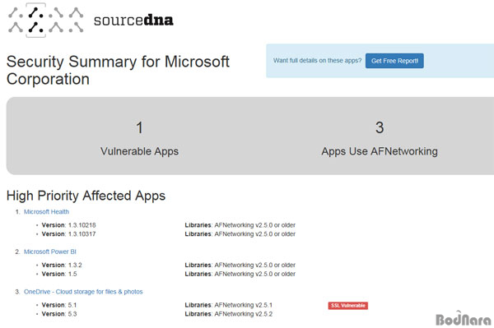This screenshot has height=328, width=494.
Task: Open the OneDrive Cloud storage link
Action: click(83, 292)
